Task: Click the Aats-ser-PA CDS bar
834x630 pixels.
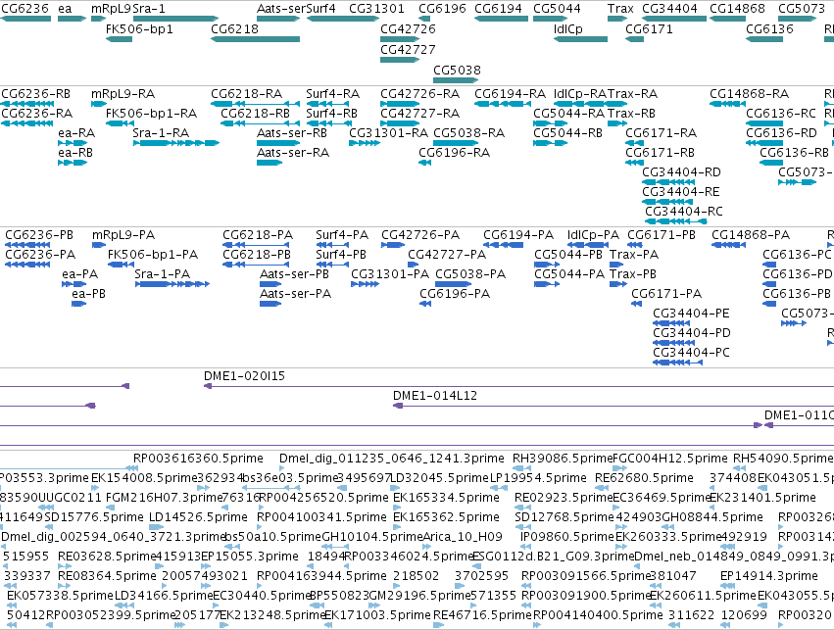Action: pyautogui.click(x=270, y=304)
